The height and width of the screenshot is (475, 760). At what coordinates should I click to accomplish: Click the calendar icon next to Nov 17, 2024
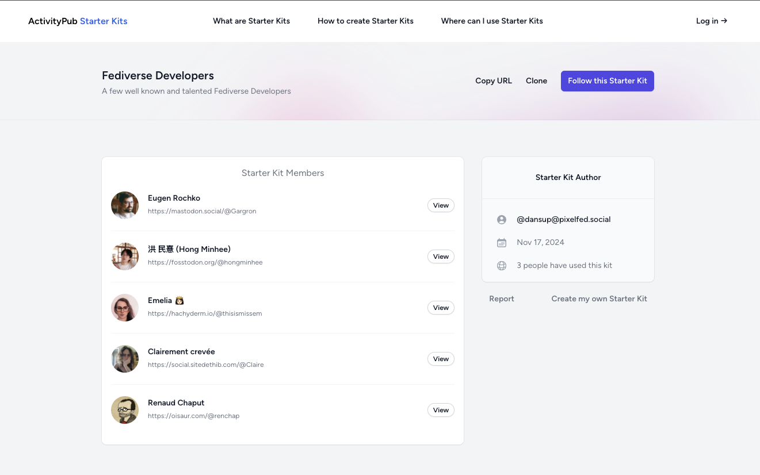[x=502, y=243]
